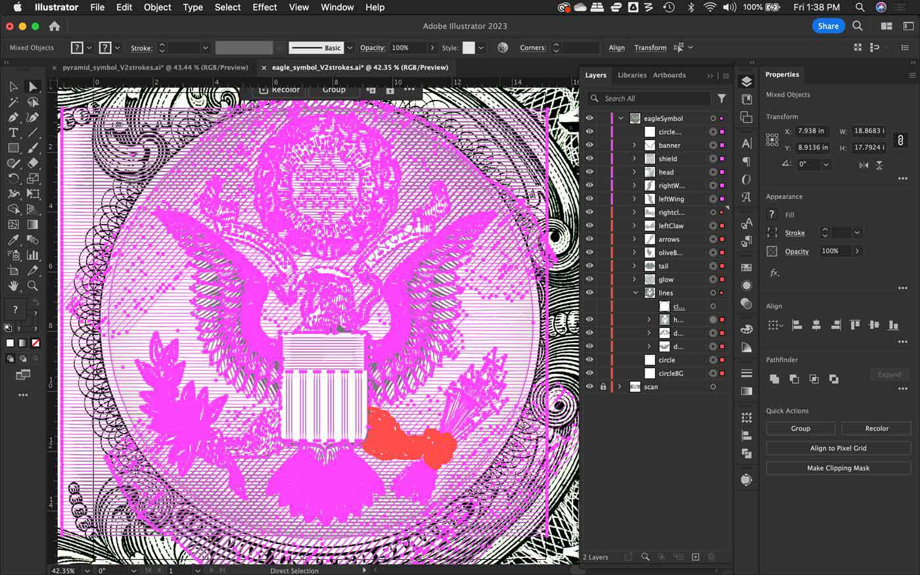Screen dimensions: 920x575
Task: Click the Search All field in Layers
Action: pyautogui.click(x=649, y=99)
